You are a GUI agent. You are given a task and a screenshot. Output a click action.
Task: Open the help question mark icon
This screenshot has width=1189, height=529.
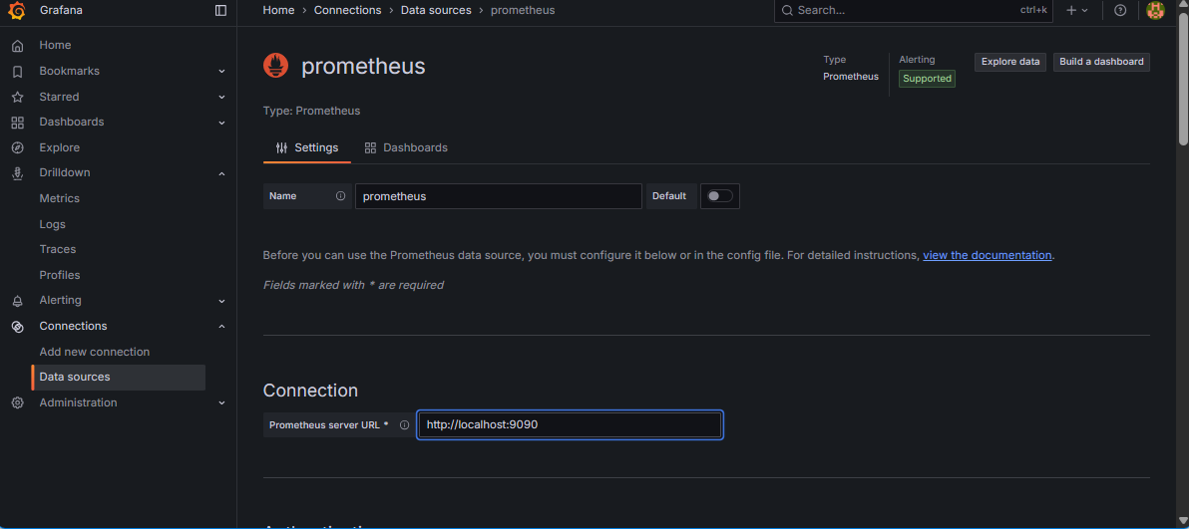[1120, 10]
